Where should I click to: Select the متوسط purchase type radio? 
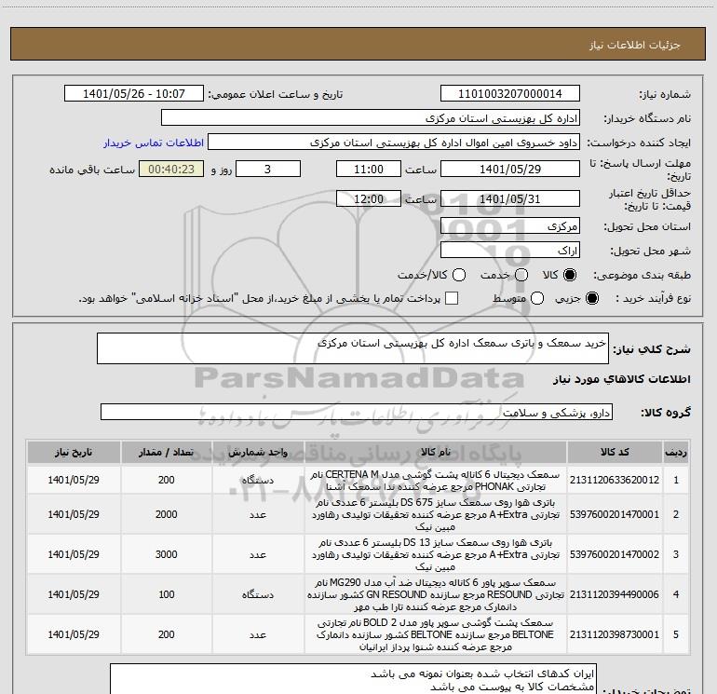[537, 298]
